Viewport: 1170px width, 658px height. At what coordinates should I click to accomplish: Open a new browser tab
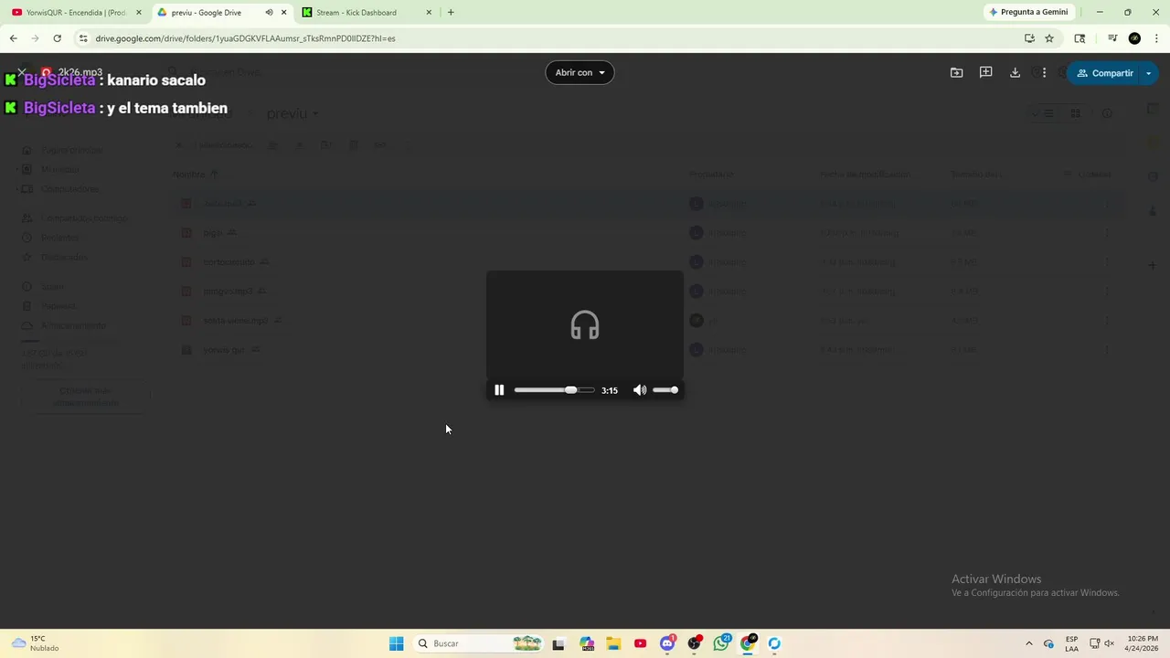[451, 13]
